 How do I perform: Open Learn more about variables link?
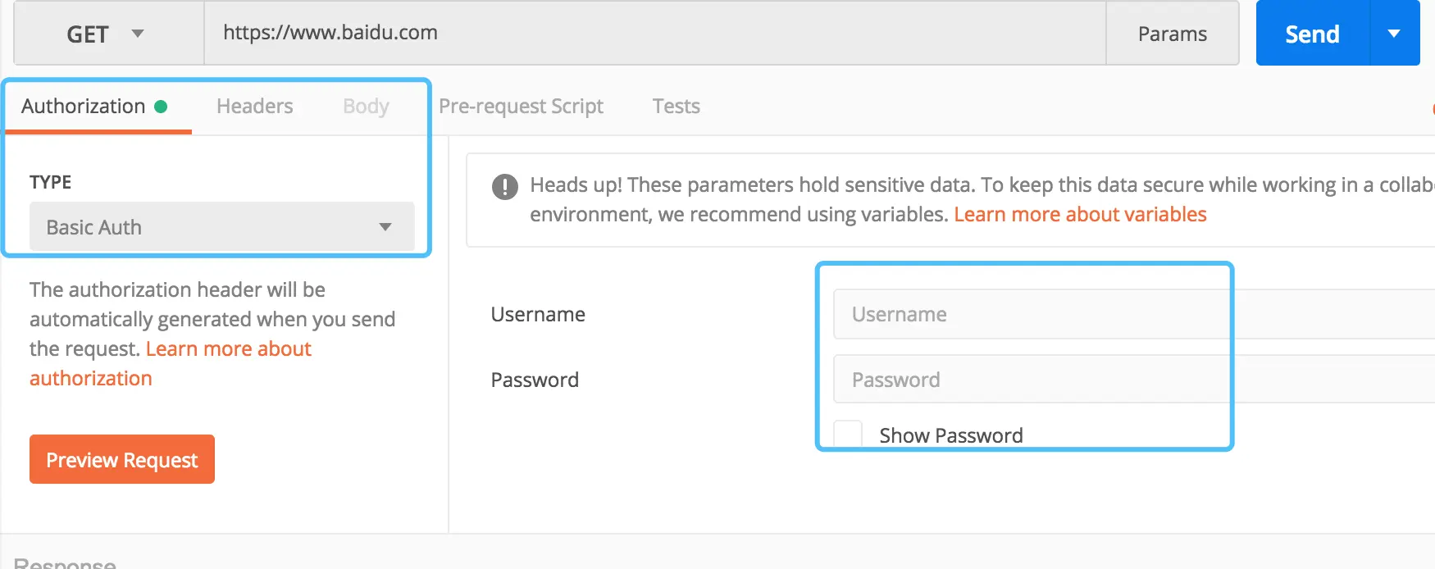(1080, 215)
